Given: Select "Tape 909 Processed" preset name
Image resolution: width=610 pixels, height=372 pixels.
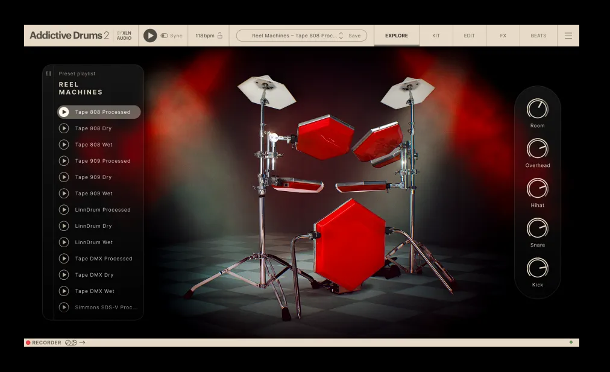Looking at the screenshot, I should [x=102, y=161].
